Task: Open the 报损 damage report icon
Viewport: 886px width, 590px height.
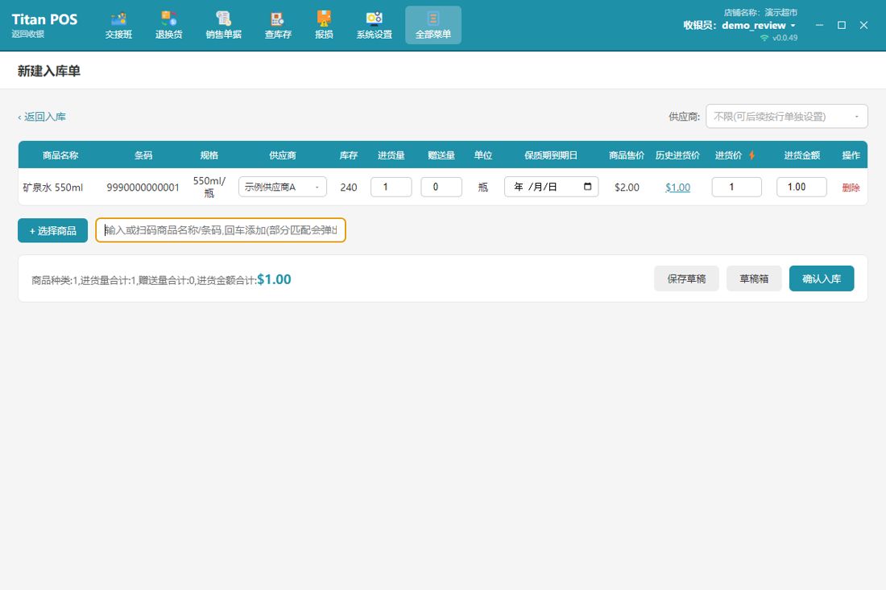Action: tap(324, 26)
